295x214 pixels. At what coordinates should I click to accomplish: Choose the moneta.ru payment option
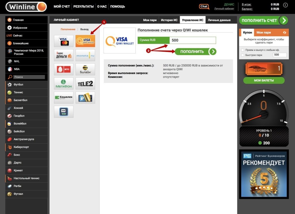click(85, 55)
